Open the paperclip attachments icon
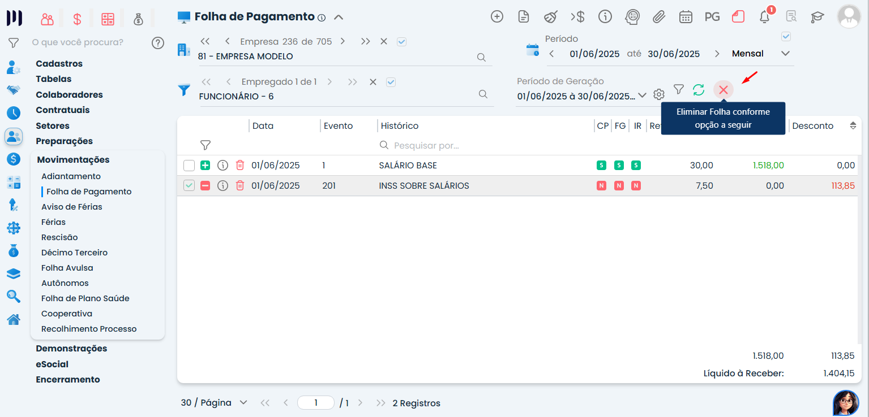Screen dimensions: 869x417 point(658,17)
